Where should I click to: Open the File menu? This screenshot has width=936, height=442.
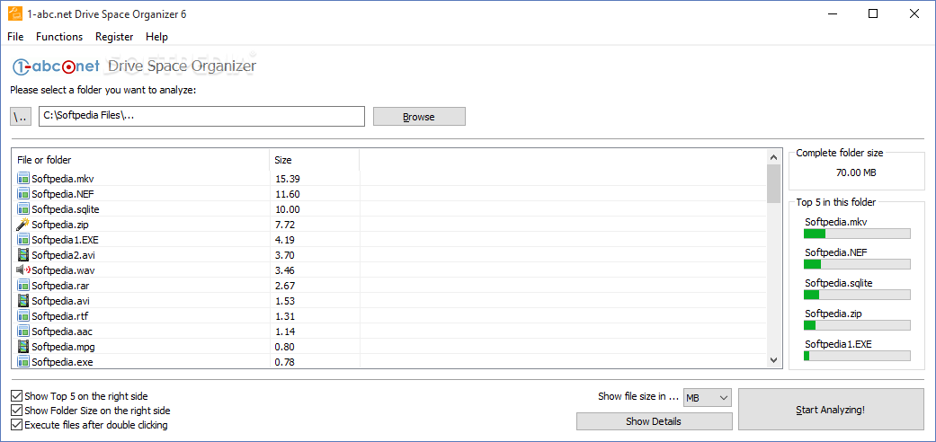coord(15,37)
